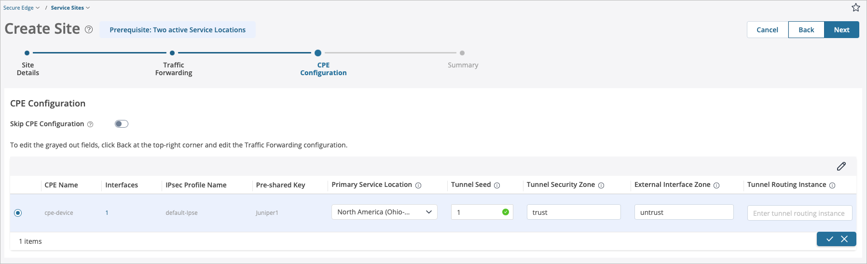
Task: Click the favorite star icon
Action: pos(855,8)
